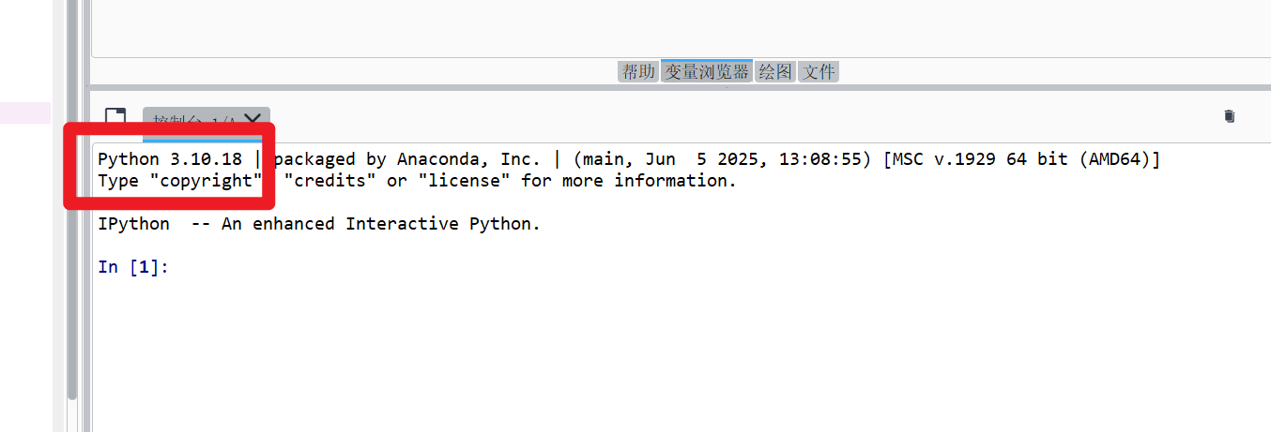Click the "Python 3.10.18" version text
The image size is (1271, 432).
pos(170,159)
